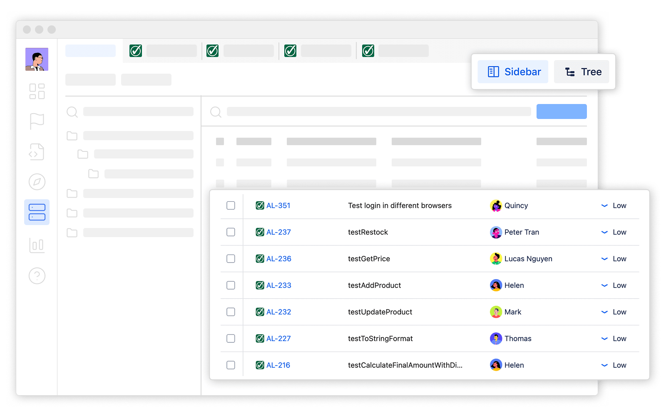Switch to the Tree view mode
This screenshot has width=666, height=416.
pos(582,72)
